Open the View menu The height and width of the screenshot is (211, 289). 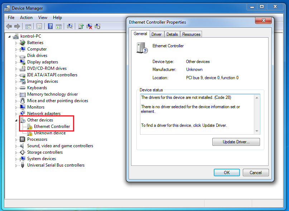pos(43,18)
